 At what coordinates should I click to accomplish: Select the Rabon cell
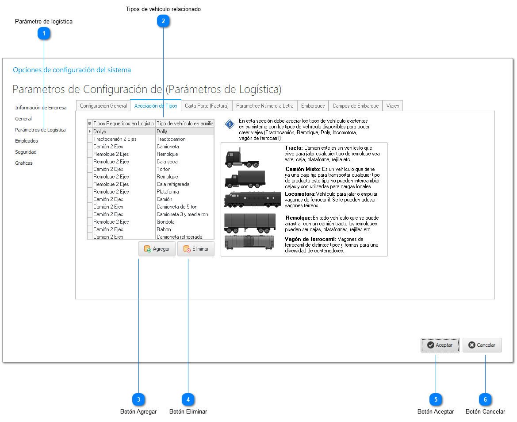185,229
